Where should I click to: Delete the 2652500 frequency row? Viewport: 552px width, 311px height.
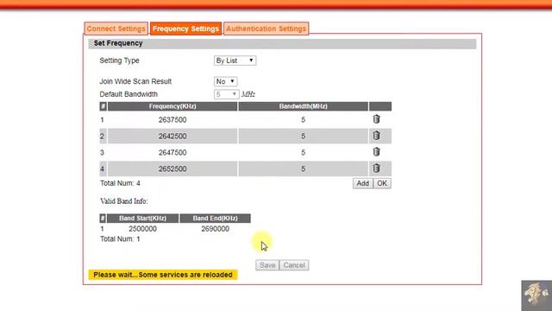coord(376,168)
